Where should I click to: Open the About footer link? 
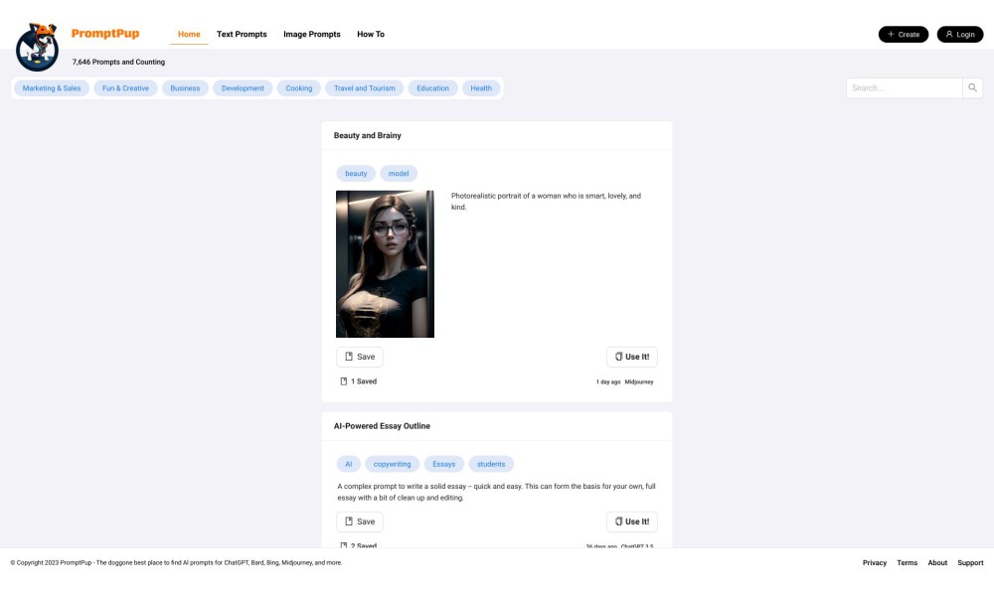point(937,563)
